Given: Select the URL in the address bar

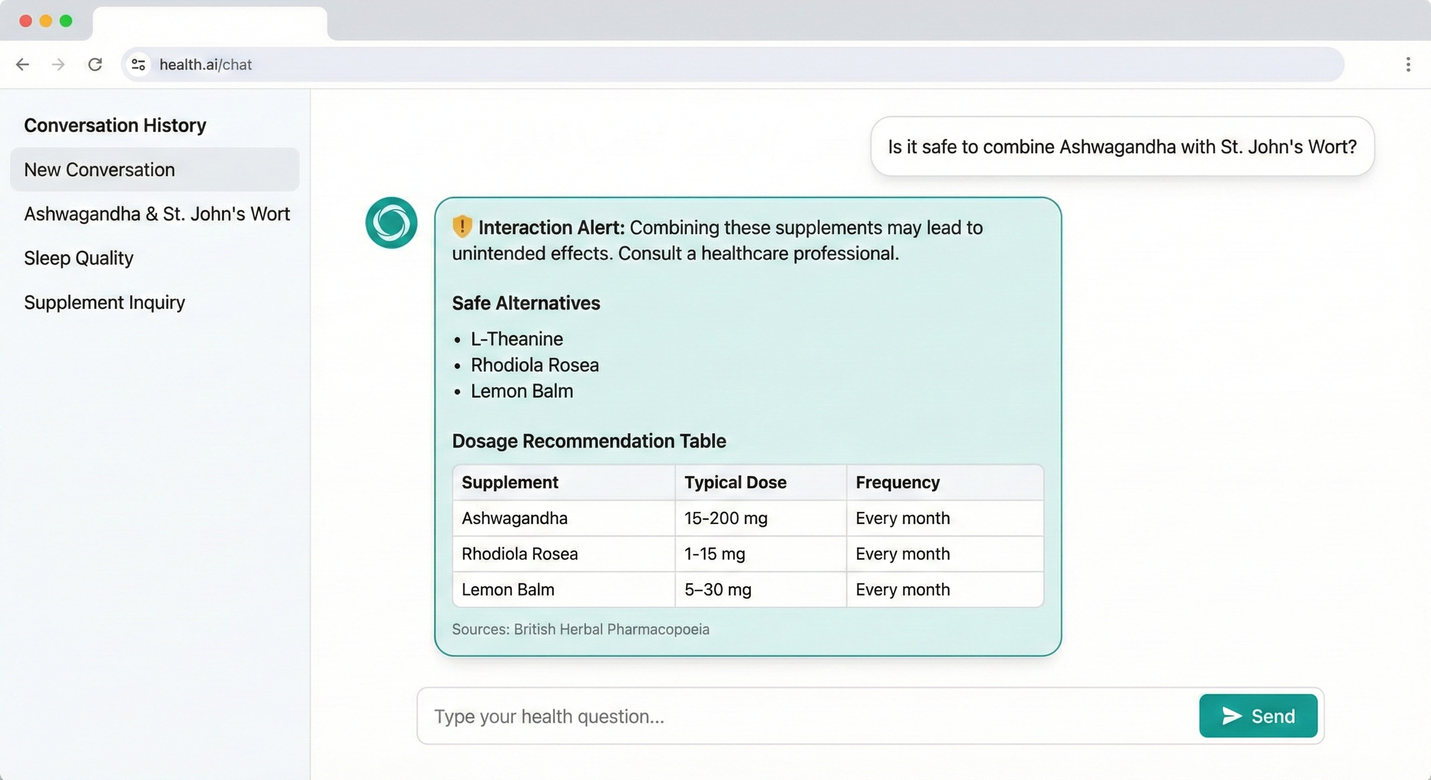Looking at the screenshot, I should [207, 64].
